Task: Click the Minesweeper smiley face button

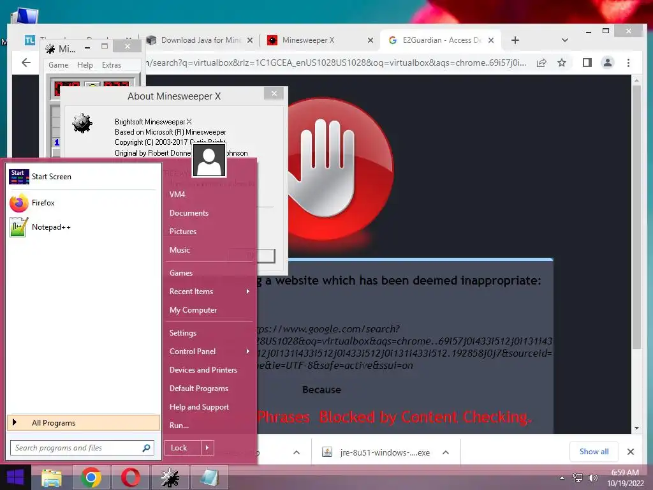Action: [x=92, y=86]
